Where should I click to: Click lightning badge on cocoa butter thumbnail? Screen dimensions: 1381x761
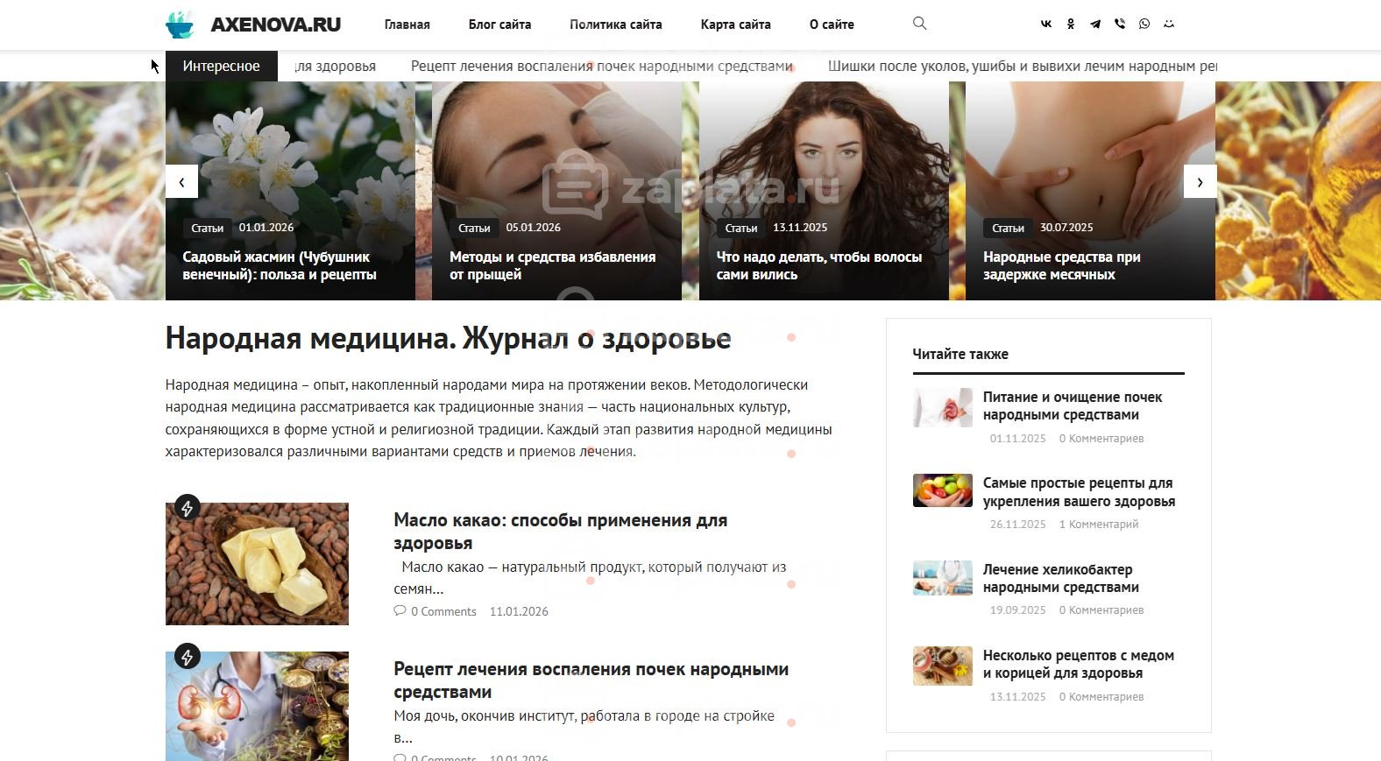pyautogui.click(x=188, y=508)
